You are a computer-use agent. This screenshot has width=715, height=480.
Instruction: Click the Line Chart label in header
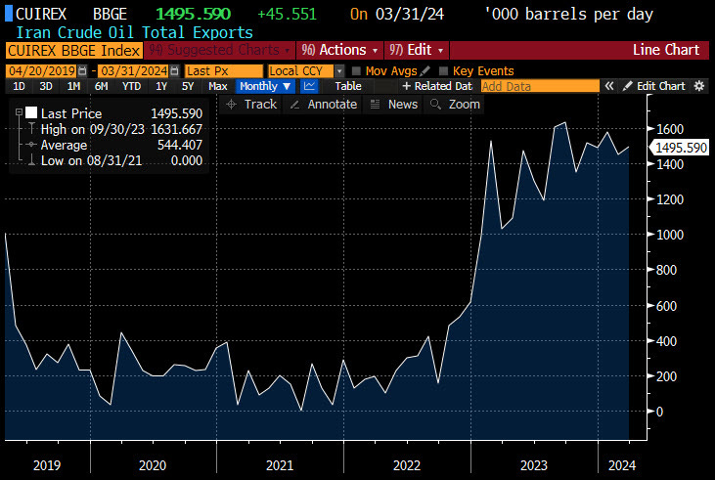[x=666, y=50]
